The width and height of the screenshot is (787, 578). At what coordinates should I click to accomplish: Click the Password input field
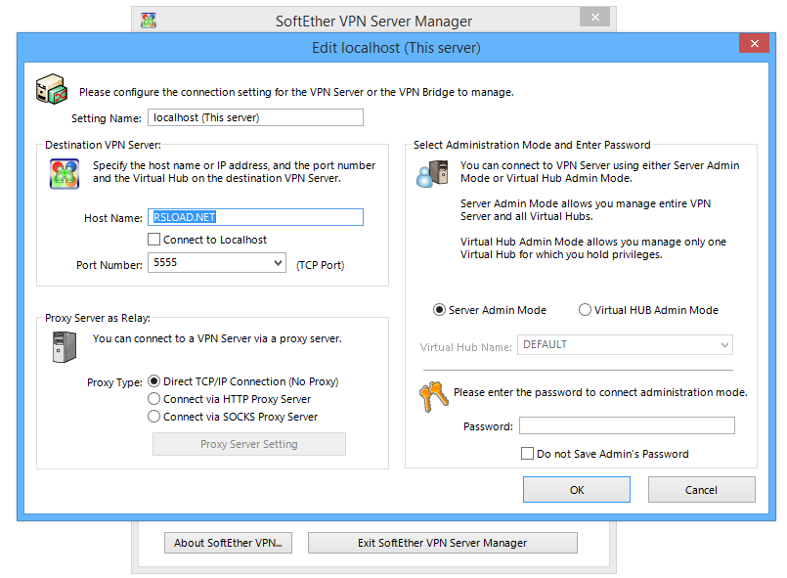point(627,425)
